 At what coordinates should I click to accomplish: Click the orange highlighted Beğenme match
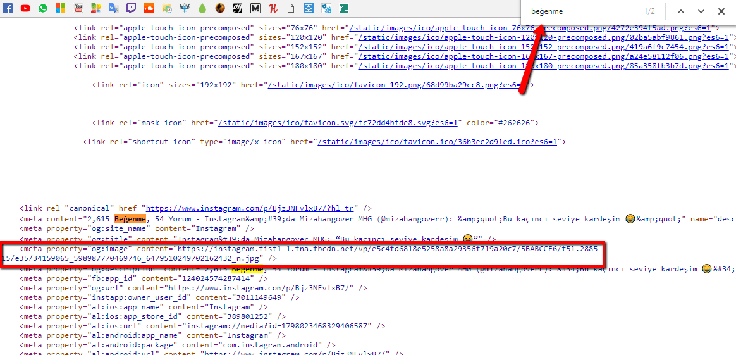tap(131, 218)
